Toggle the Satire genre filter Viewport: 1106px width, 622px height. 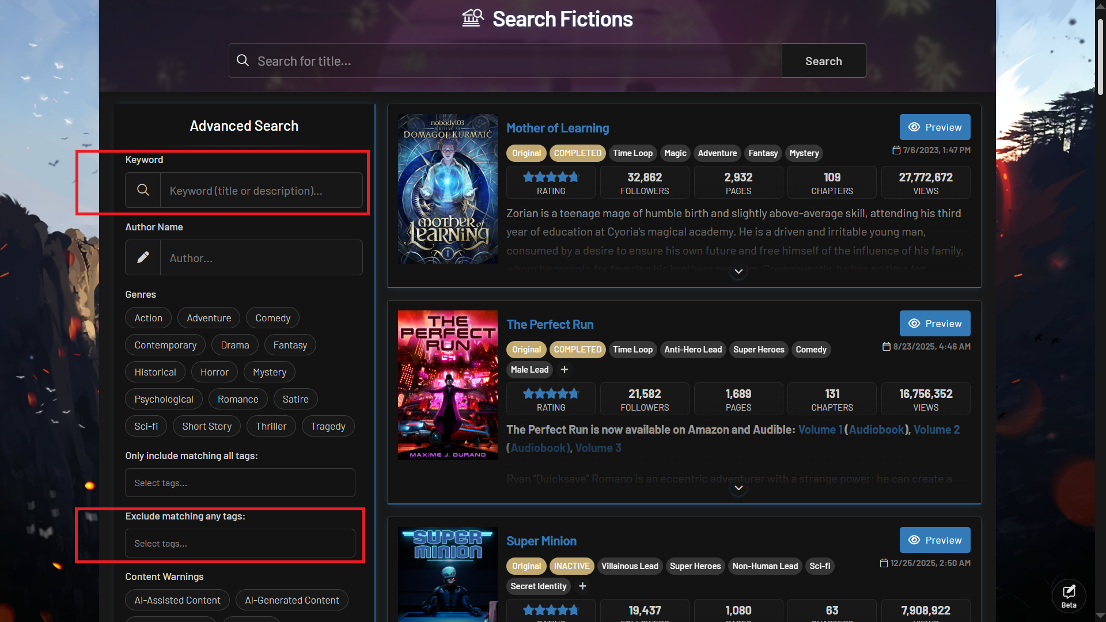(296, 399)
